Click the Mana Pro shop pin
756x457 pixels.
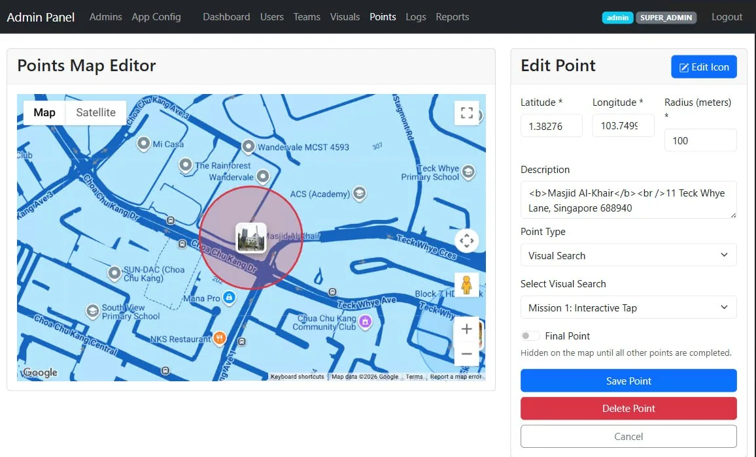[x=230, y=298]
